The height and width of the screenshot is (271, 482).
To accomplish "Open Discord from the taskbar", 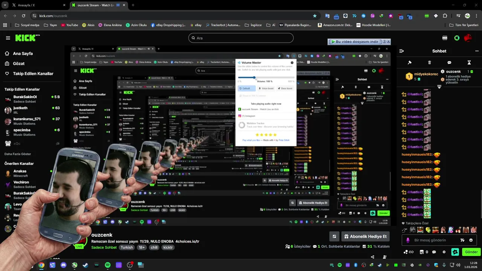I will (x=63, y=265).
